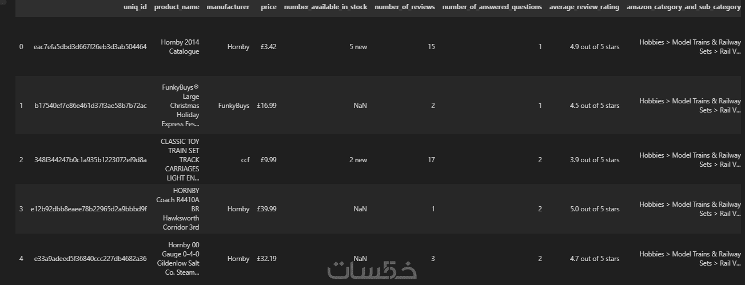Click the 4.9 out of 5 stars rating
The height and width of the screenshot is (285, 745).
[595, 47]
